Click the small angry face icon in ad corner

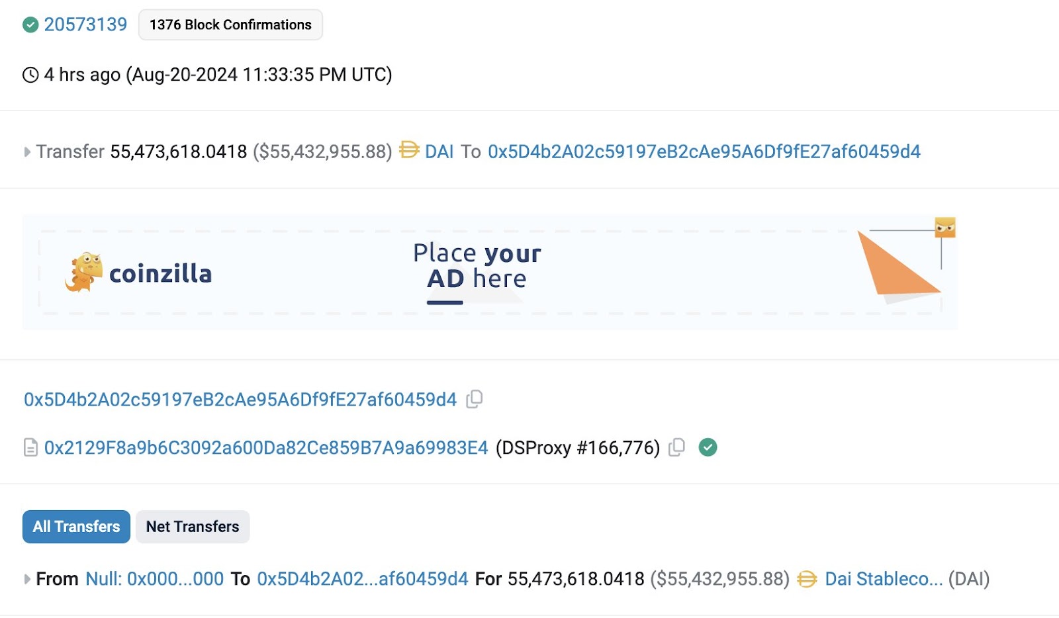(945, 227)
